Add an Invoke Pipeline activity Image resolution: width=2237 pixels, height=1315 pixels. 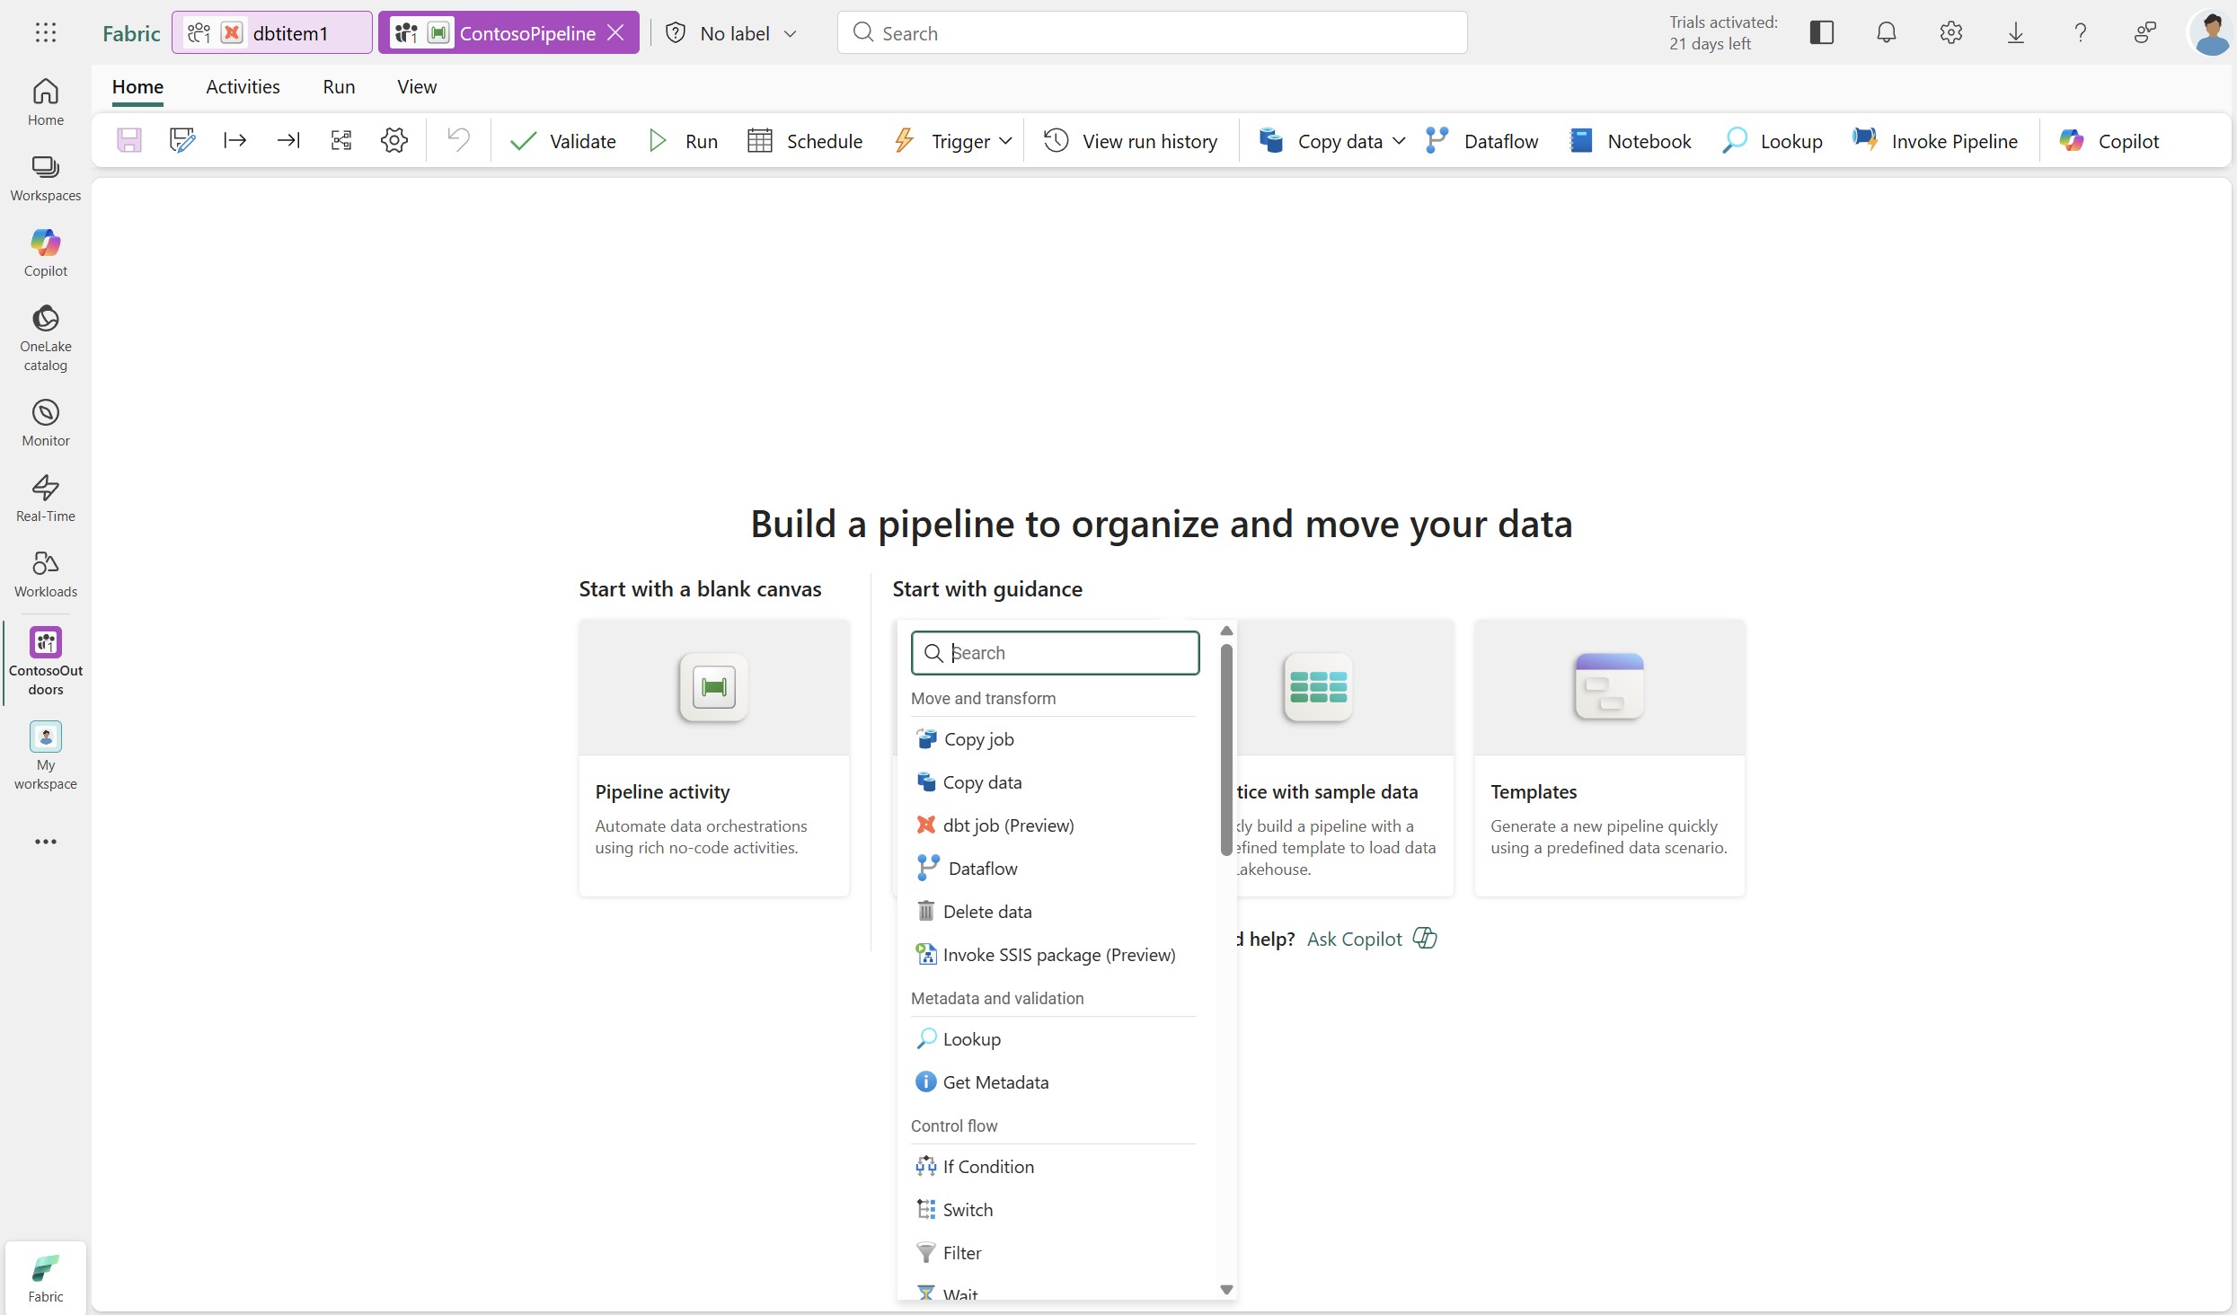tap(1935, 141)
